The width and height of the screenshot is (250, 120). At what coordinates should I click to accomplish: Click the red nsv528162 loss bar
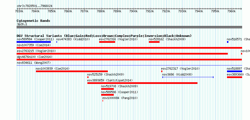click(154, 42)
